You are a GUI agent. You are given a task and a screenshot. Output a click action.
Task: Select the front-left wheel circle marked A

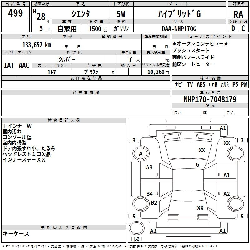pyautogui.click(x=141, y=153)
